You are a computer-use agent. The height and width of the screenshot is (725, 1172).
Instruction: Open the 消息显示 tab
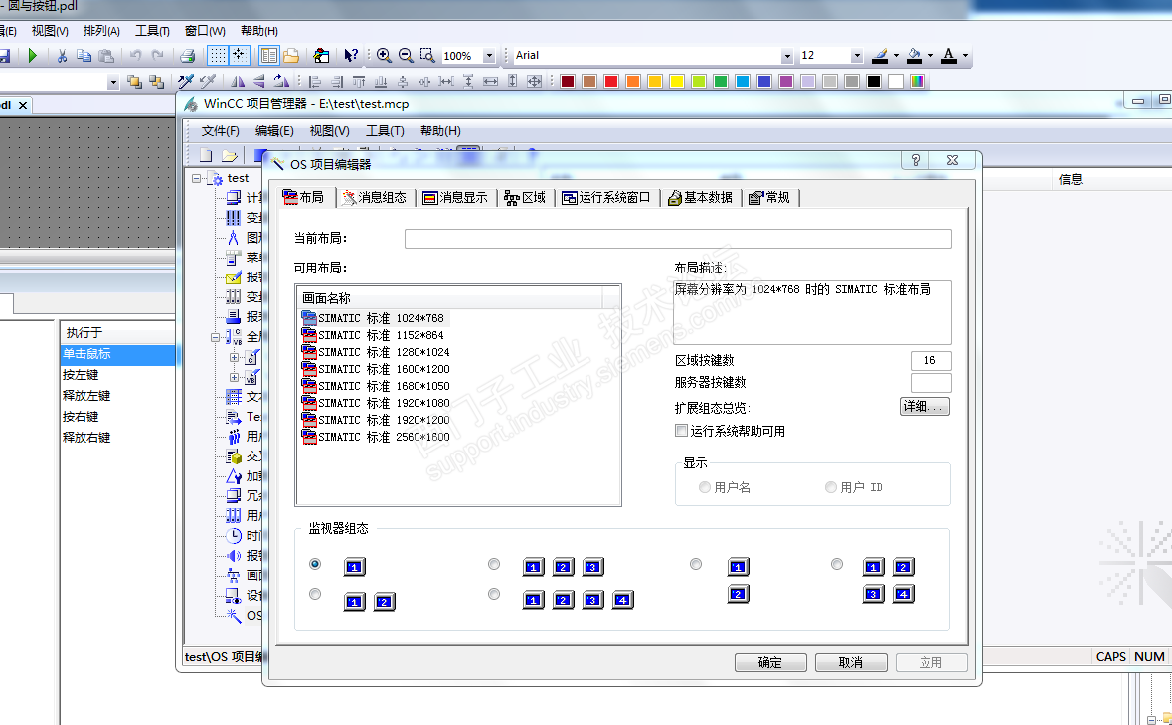coord(455,197)
